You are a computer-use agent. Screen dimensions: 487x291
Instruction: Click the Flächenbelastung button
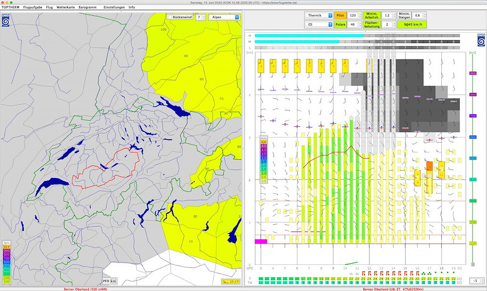372,24
